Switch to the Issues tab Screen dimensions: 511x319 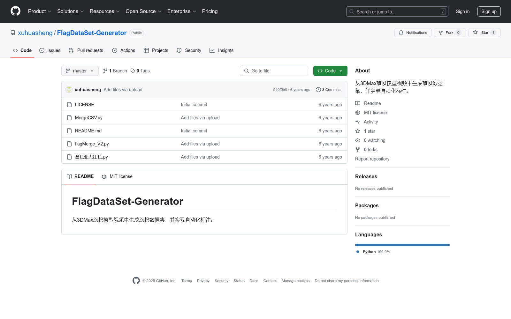tap(50, 50)
